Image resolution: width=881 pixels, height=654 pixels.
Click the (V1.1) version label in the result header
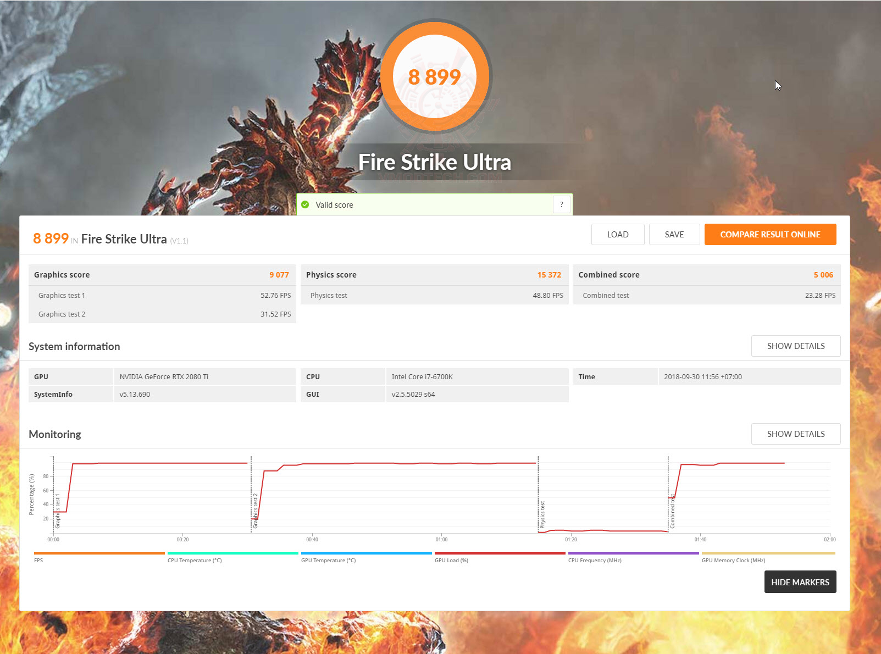(179, 241)
